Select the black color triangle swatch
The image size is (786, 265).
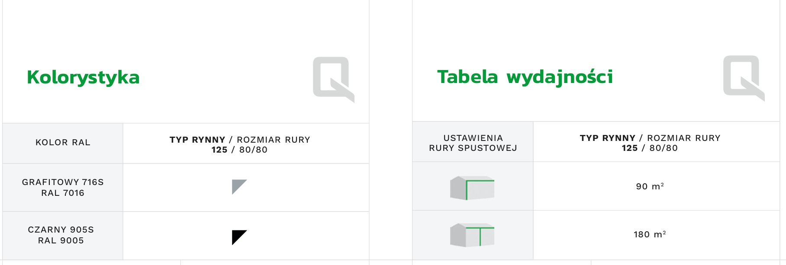tap(239, 237)
